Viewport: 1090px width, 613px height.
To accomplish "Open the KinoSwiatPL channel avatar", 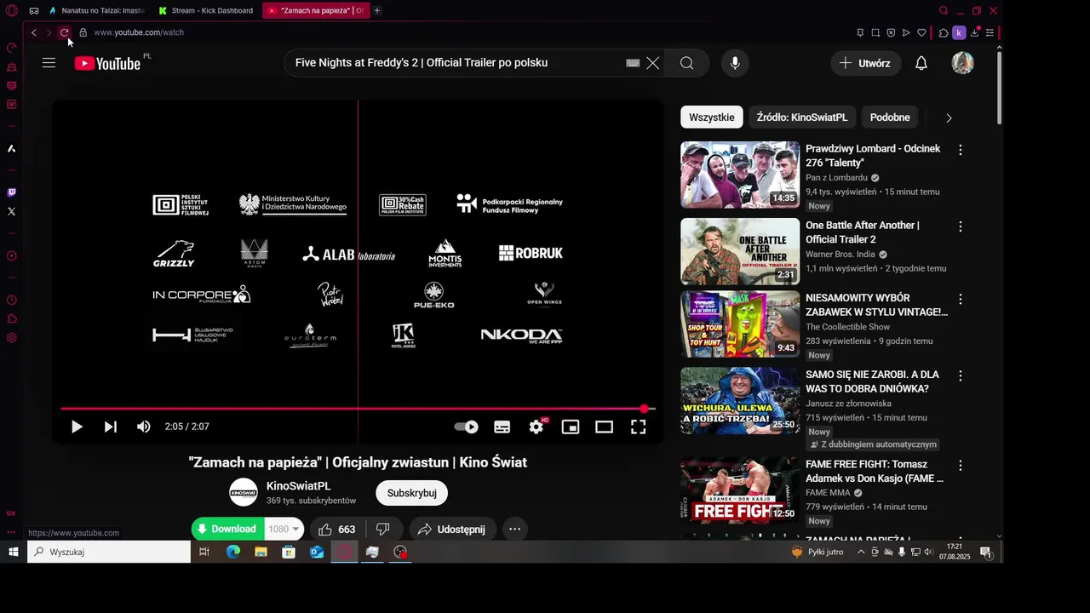I will point(244,492).
